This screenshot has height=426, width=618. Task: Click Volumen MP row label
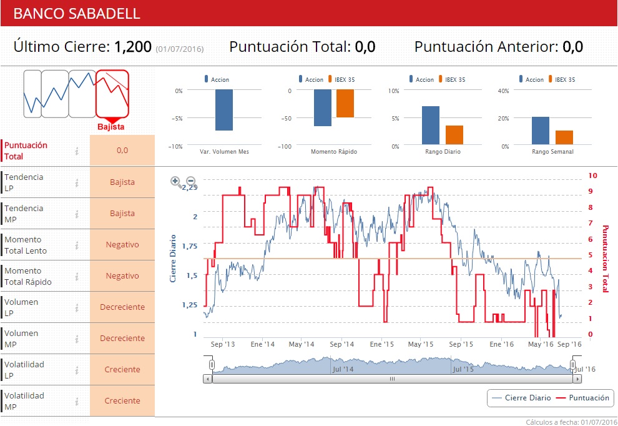pos(21,339)
